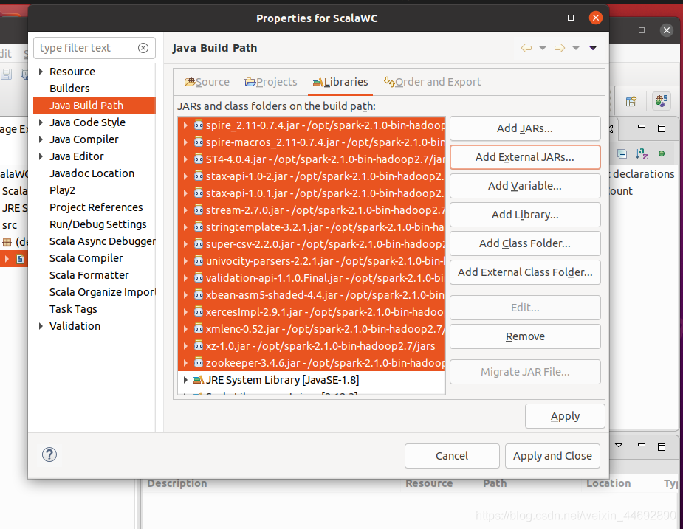Image resolution: width=683 pixels, height=529 pixels.
Task: Click the open perspective icon in Eclipse toolbar
Action: [x=631, y=101]
